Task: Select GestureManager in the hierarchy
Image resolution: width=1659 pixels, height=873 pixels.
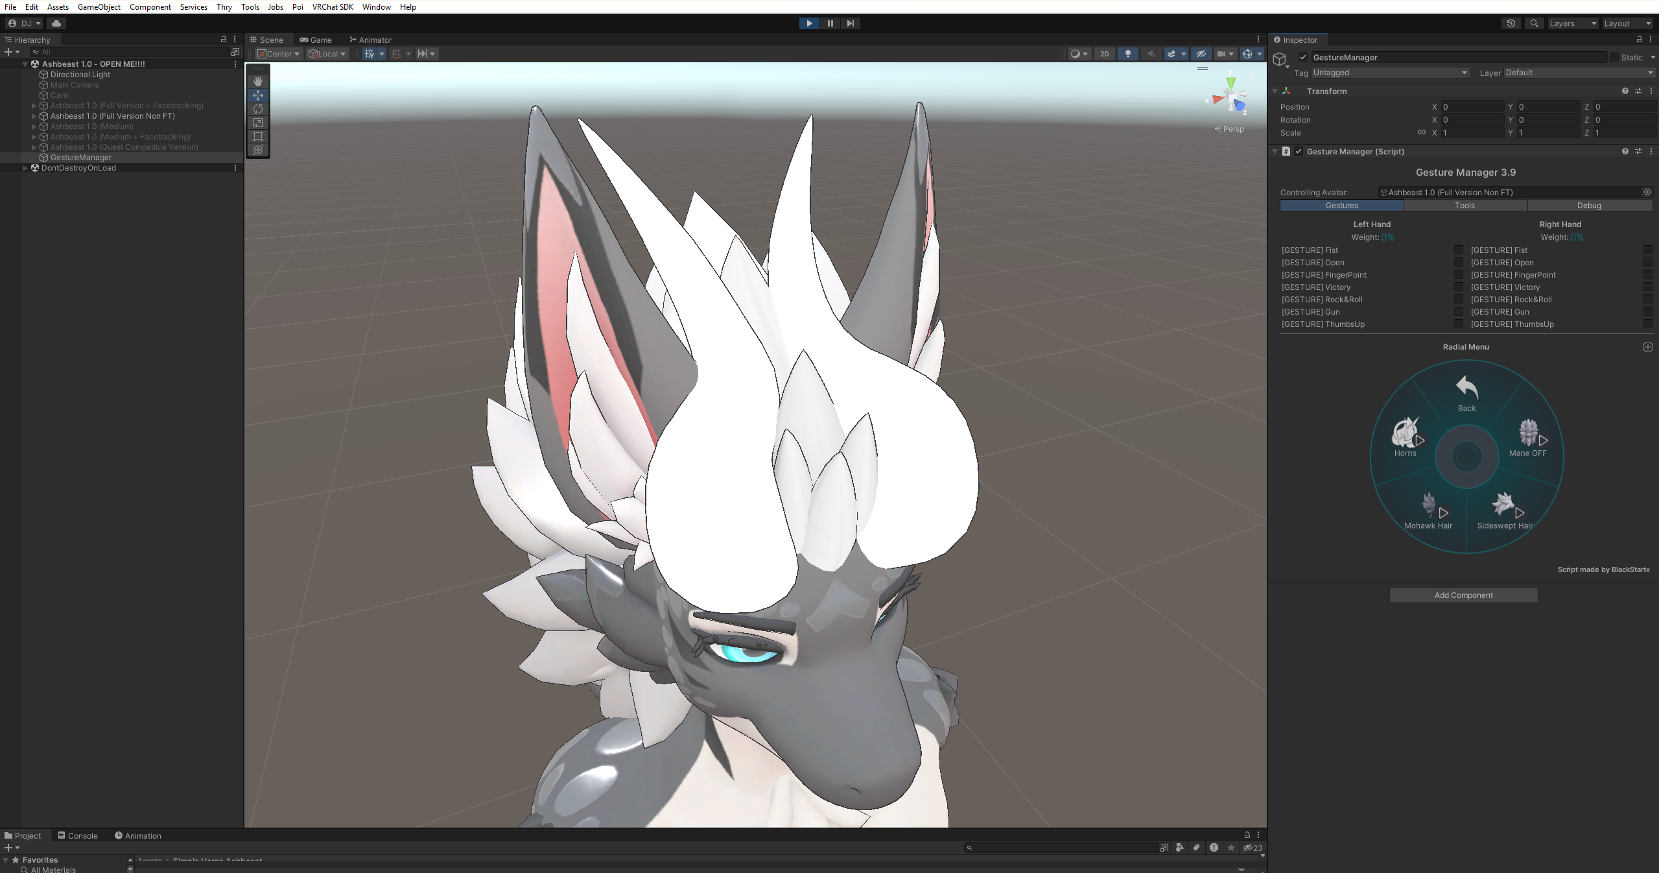Action: 81,158
